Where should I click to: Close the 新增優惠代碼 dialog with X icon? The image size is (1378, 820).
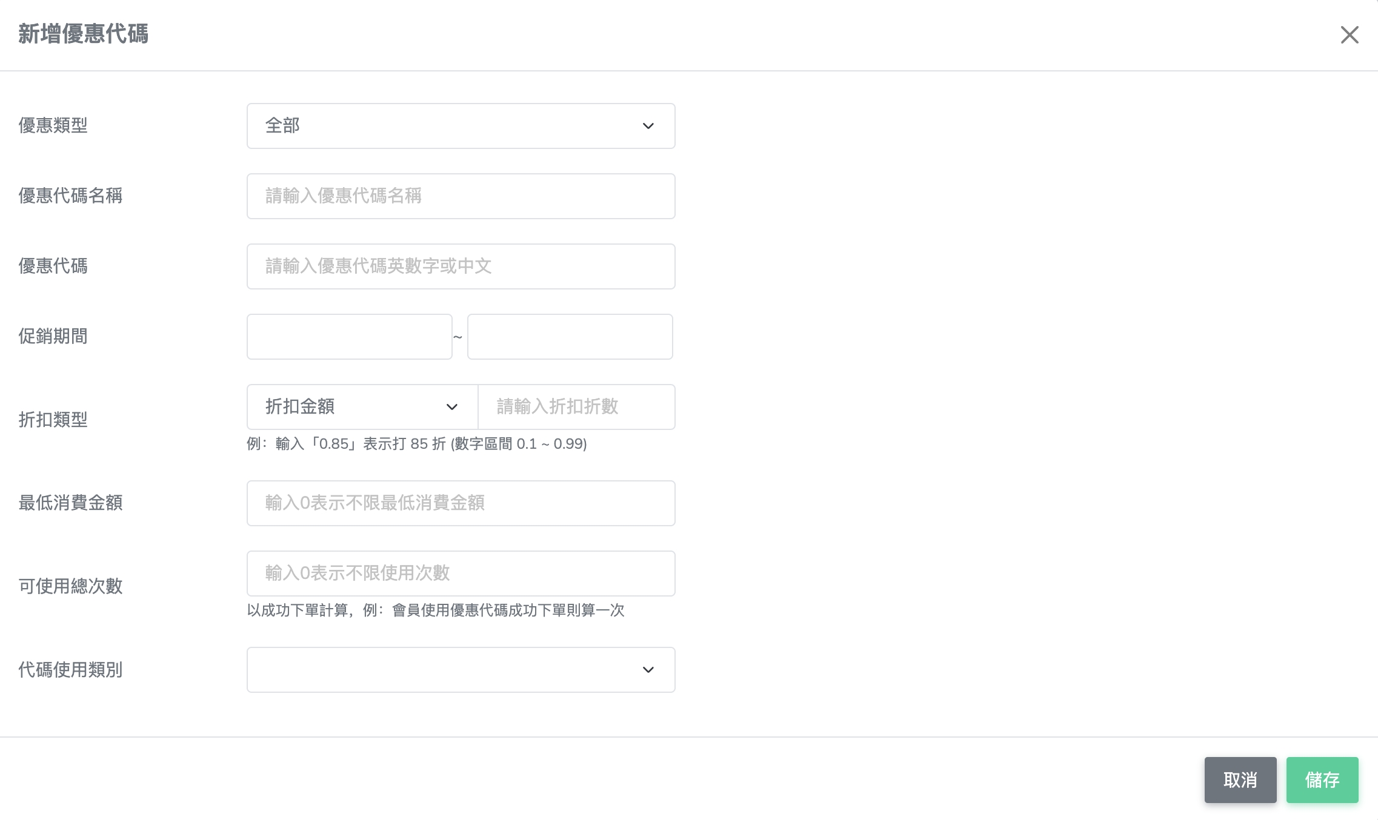click(1349, 35)
